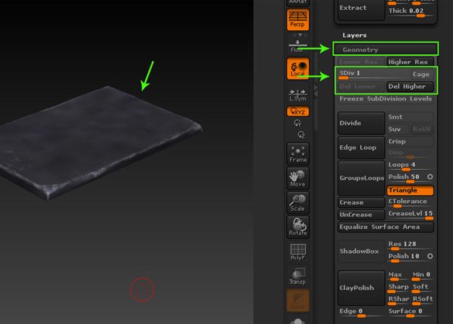Adjust the RSoft slider
The image size is (453, 324).
(x=422, y=300)
